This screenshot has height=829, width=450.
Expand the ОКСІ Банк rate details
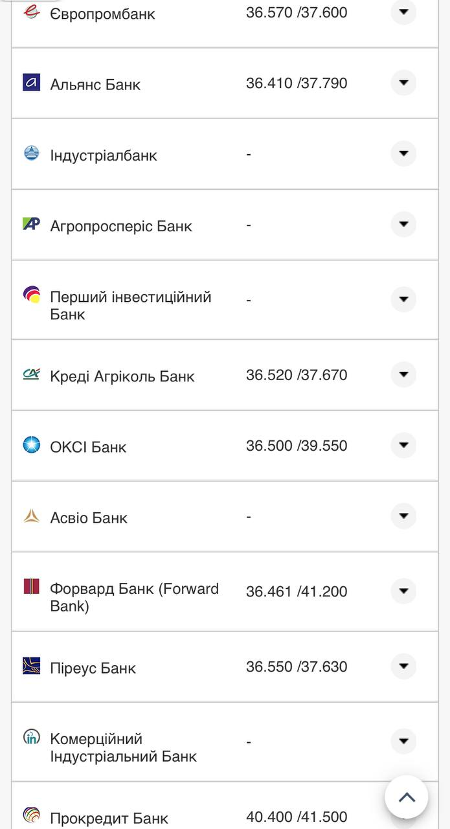(403, 446)
